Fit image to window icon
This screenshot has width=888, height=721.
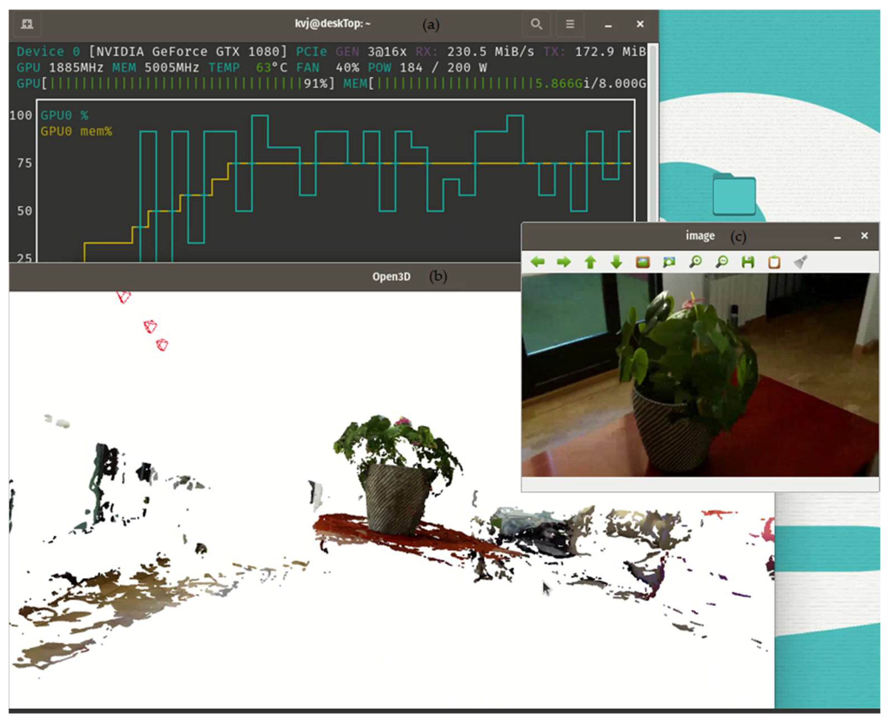669,262
